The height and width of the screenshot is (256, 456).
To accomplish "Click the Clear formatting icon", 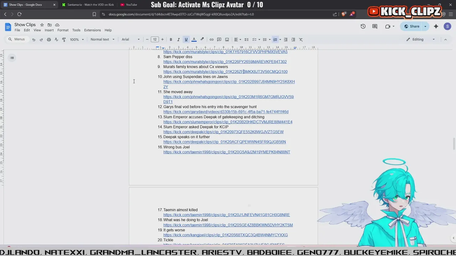I will click(x=301, y=39).
